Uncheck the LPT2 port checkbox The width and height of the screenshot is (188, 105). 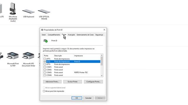tap(45, 62)
